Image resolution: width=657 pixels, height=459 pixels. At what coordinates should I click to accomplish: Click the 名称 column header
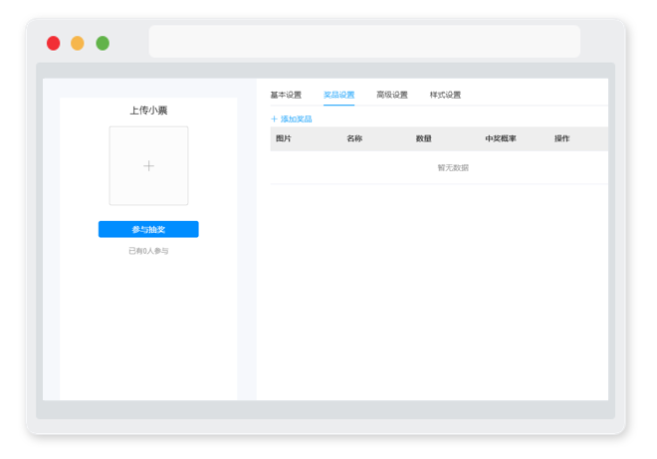(354, 138)
